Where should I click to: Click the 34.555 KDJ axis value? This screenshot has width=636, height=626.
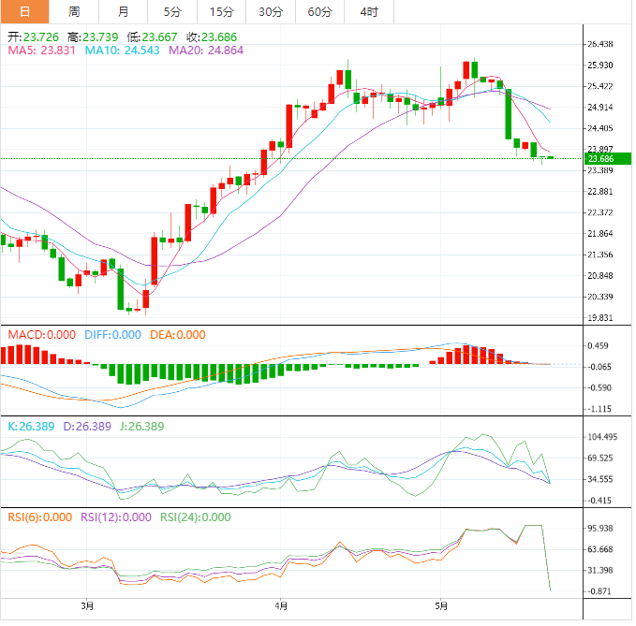(x=600, y=479)
